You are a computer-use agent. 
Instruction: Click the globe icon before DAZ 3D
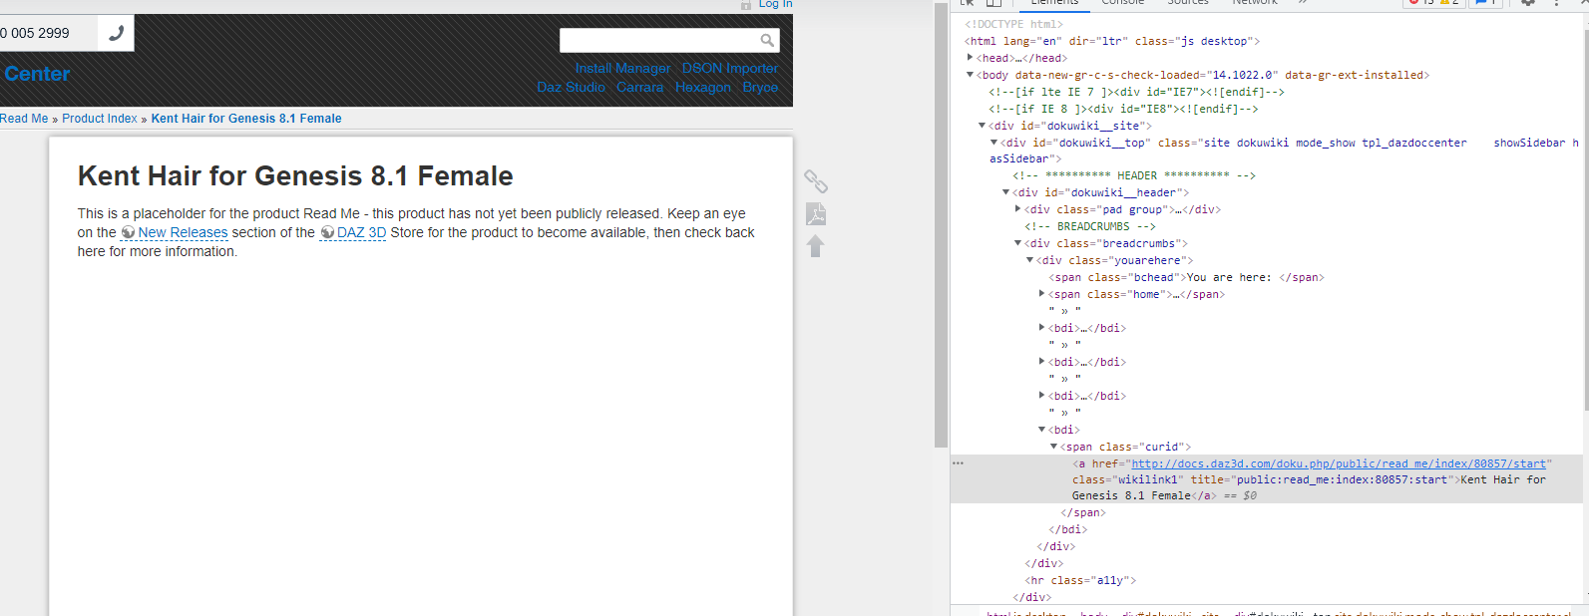tap(327, 232)
